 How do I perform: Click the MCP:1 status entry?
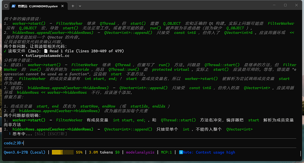coord(167,152)
